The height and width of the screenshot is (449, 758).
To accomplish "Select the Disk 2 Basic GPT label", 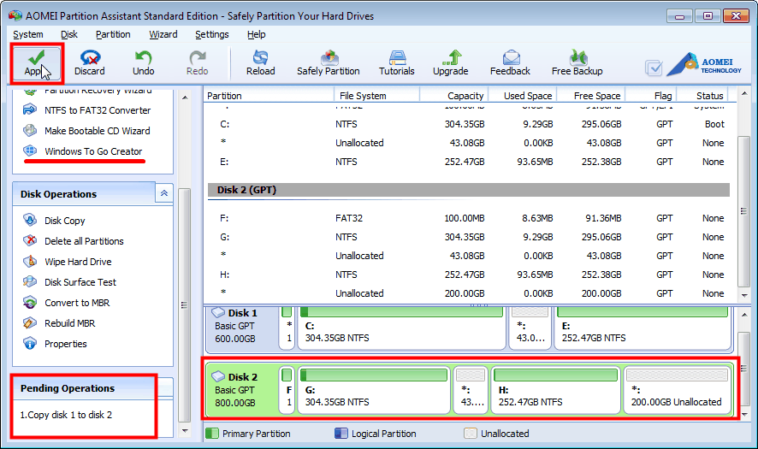I will 242,389.
